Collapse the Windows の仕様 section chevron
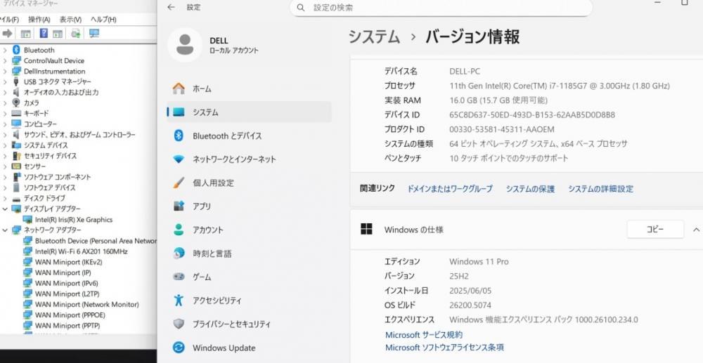 coord(696,230)
